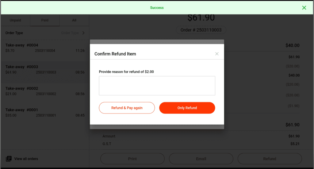Close the Confirm Refund Item dialog
Screen dimensions: 314x169
(217, 54)
